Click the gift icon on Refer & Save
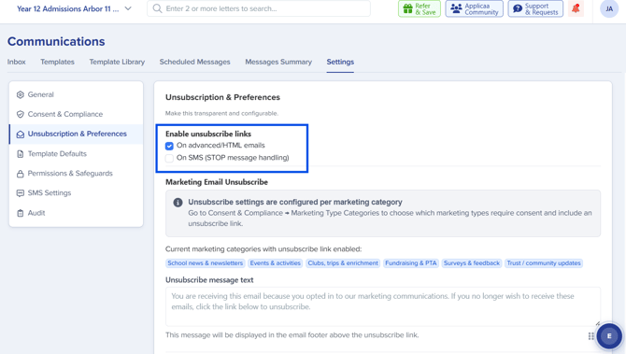 407,8
